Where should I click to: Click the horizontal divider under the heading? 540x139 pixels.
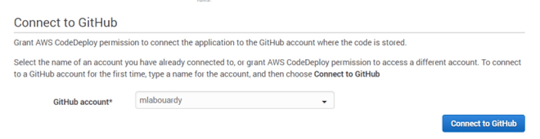click(269, 33)
